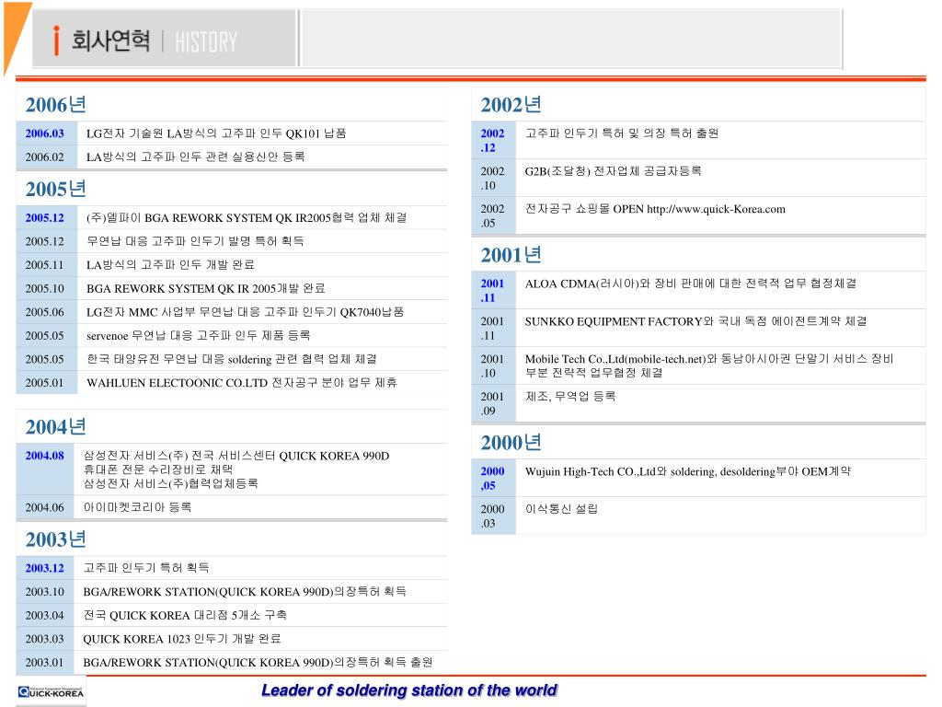Screen dimensions: 942x707
Task: Click SUNKKO EQUIPMENT FACTORY entry
Action: [696, 321]
